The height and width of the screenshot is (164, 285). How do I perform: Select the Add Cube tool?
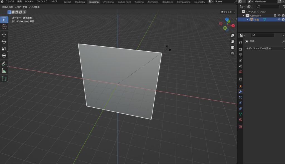(4, 79)
